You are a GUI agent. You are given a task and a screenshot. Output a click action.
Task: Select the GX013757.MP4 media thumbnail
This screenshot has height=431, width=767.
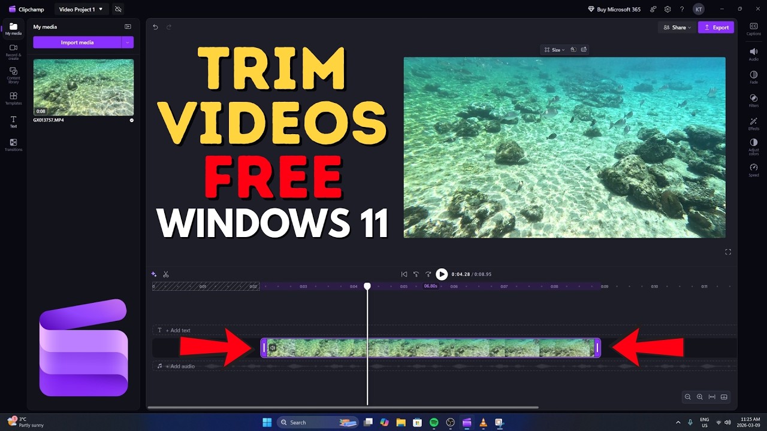click(x=83, y=87)
